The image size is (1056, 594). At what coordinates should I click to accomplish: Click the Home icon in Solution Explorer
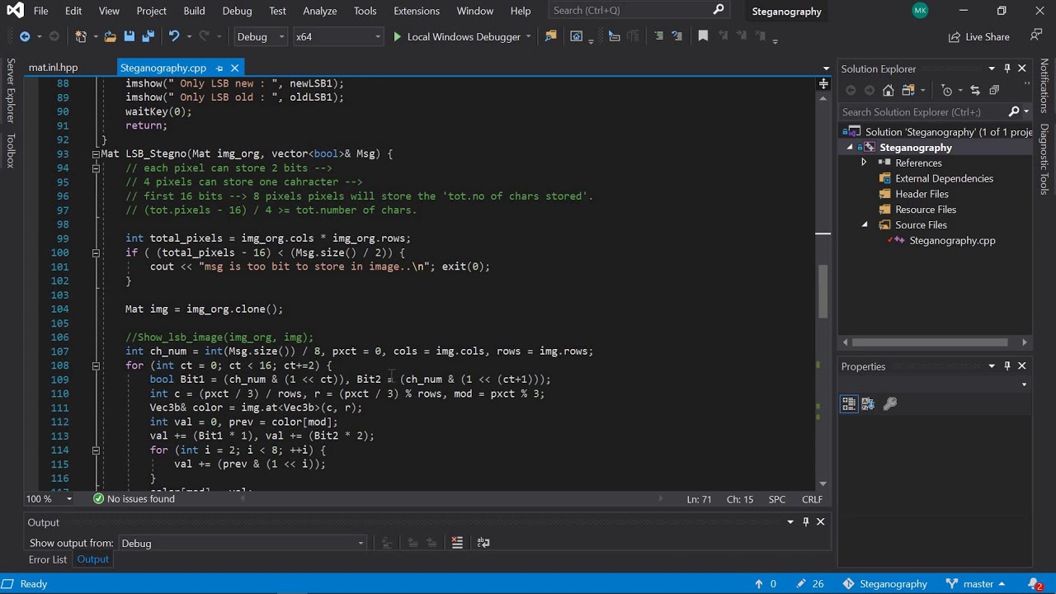tap(889, 90)
